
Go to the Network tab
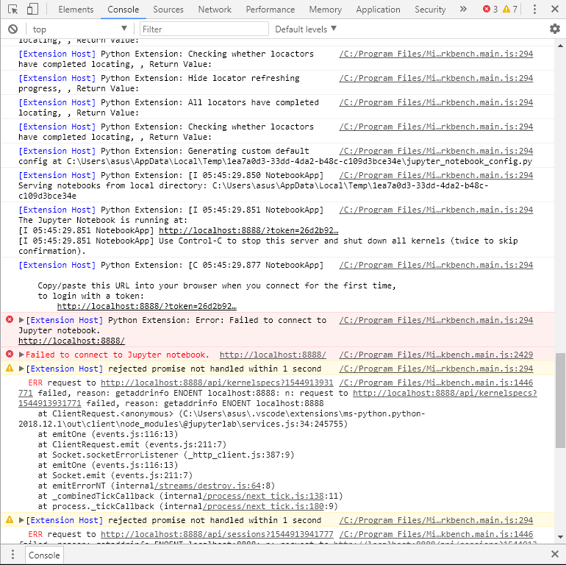[215, 10]
